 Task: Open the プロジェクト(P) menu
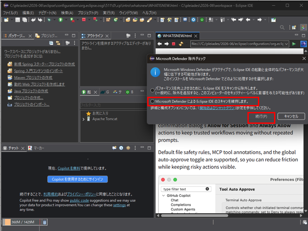pyautogui.click(x=88, y=13)
